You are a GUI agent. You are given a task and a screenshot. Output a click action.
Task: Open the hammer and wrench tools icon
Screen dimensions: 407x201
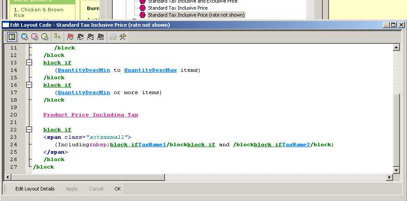point(123,37)
